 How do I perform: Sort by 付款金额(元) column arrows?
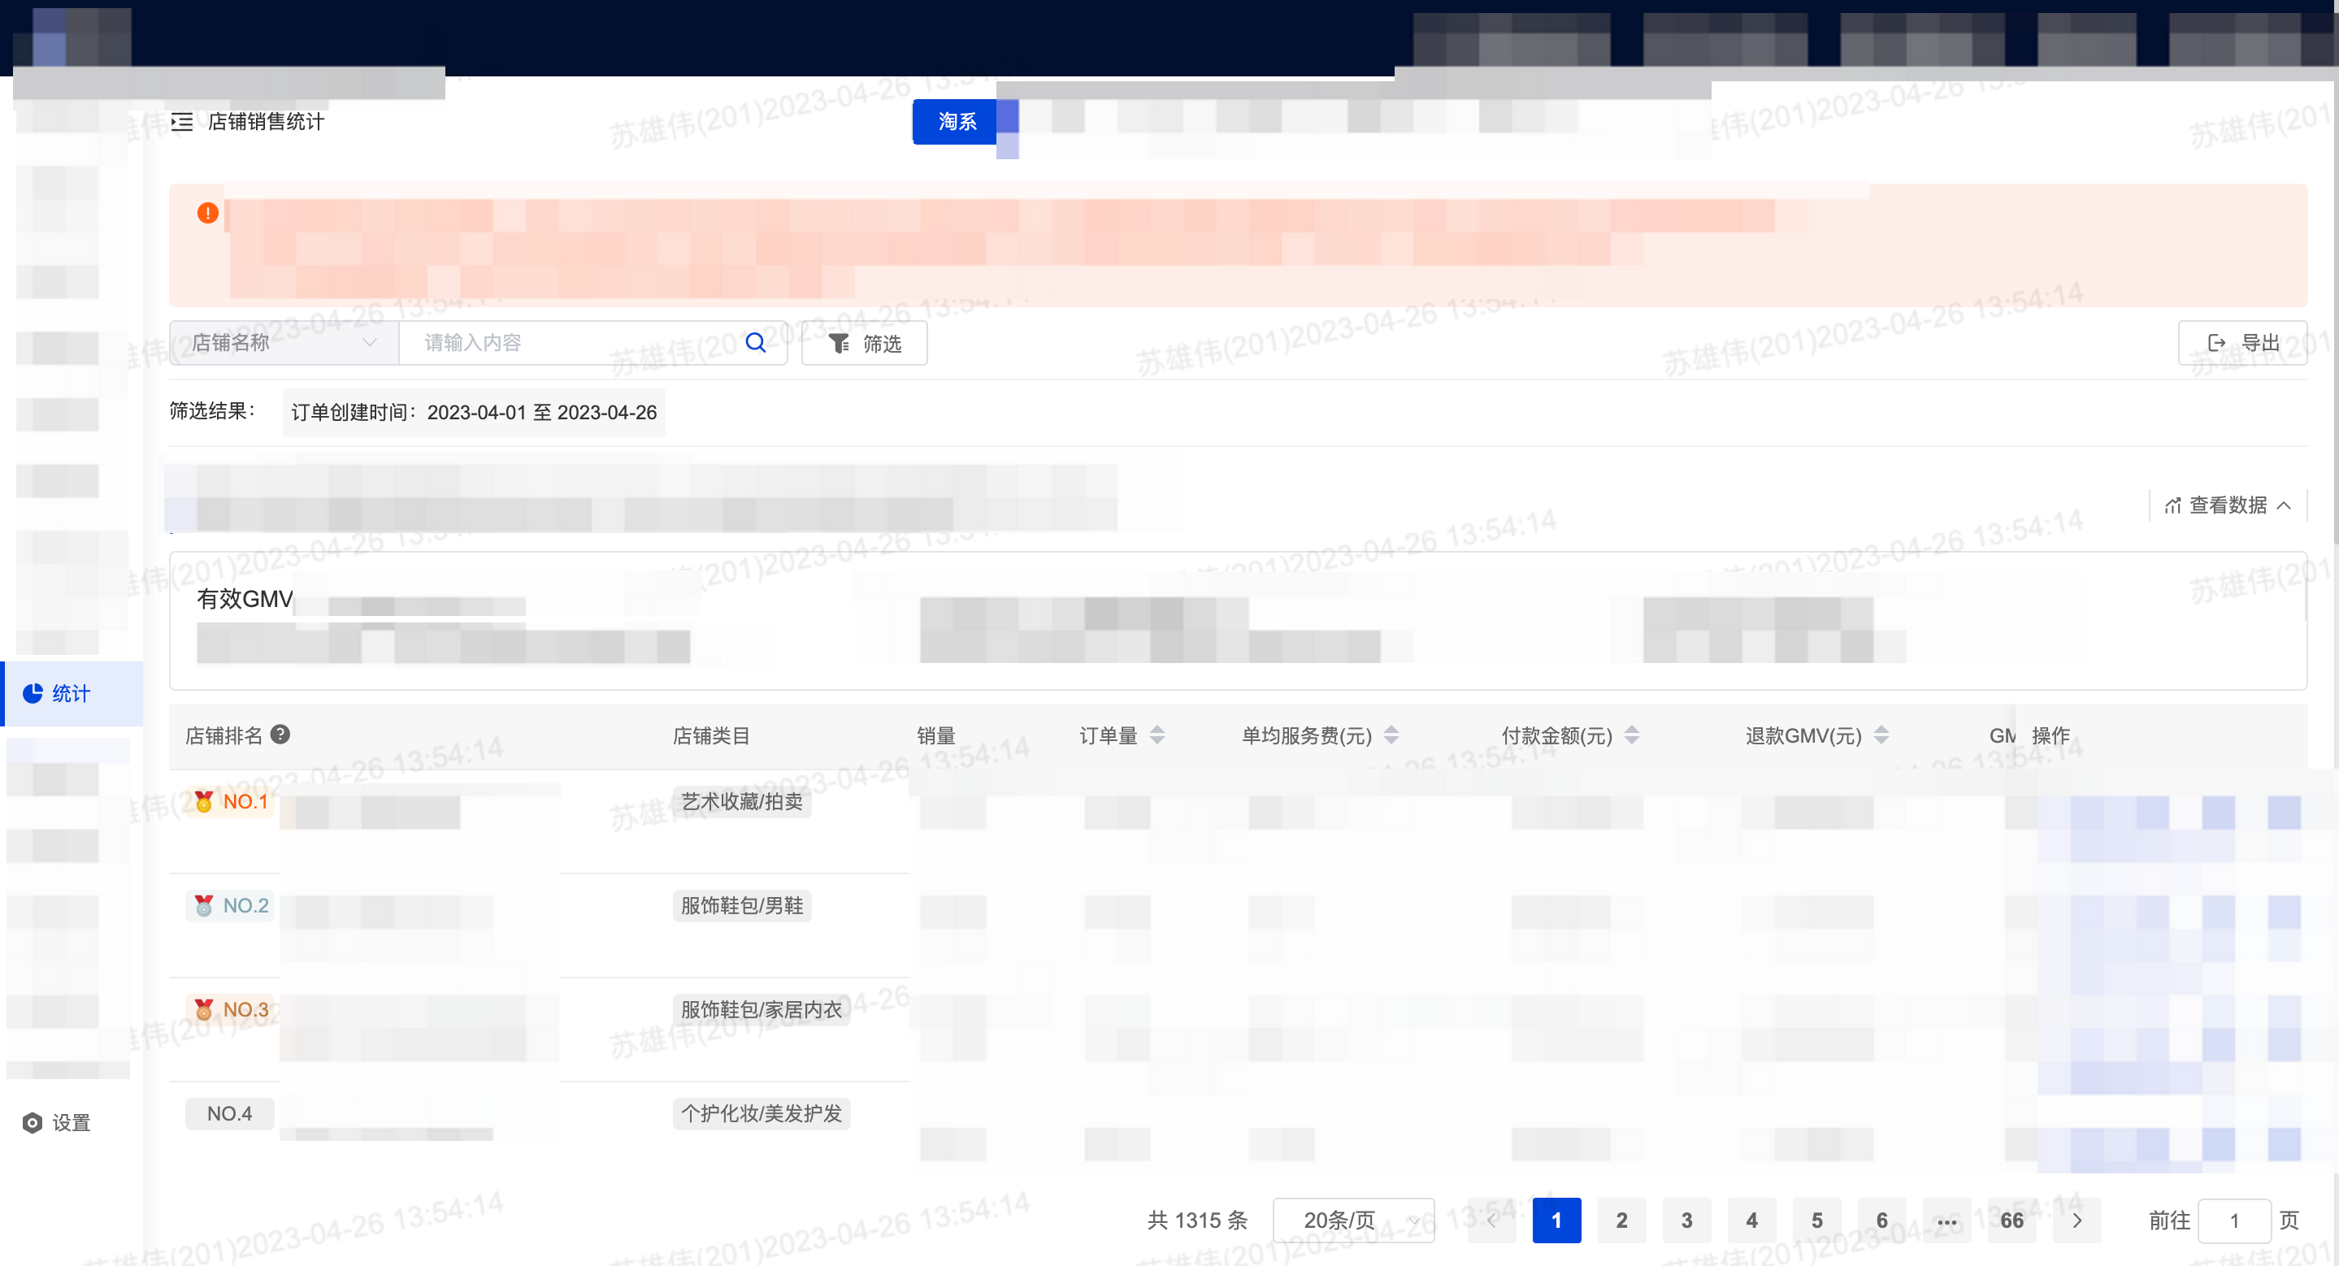pos(1632,735)
